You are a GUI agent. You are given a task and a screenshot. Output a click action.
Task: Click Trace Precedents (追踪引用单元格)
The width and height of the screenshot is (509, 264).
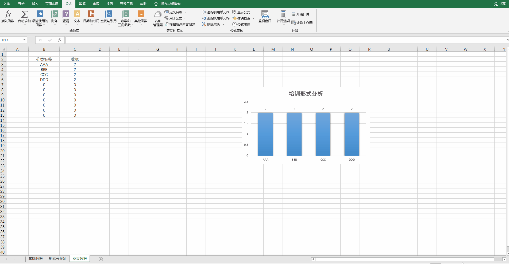pos(216,12)
